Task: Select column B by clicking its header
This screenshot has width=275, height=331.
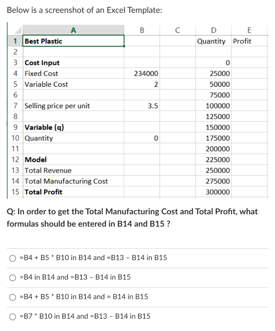Action: [x=142, y=30]
